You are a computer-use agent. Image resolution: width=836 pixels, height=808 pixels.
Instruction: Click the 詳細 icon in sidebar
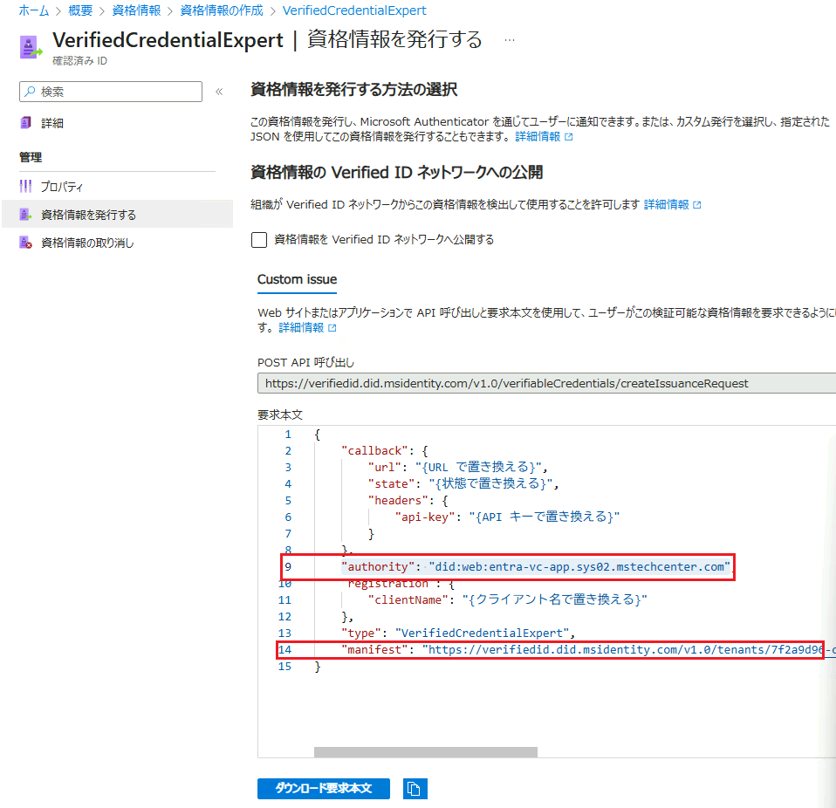(26, 123)
